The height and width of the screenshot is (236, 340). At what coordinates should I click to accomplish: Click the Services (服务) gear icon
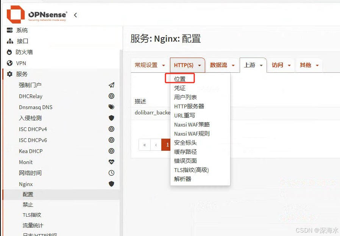coord(9,74)
